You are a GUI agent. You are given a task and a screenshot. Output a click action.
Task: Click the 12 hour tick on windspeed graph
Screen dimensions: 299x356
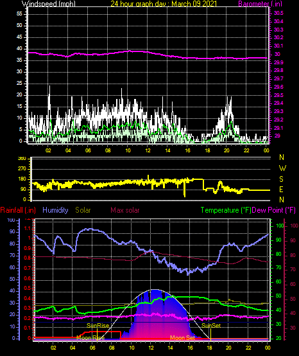coord(148,150)
